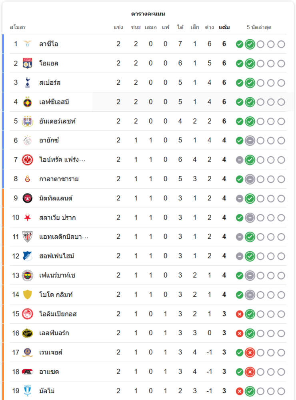Click the 5 นัดล่าสุด column header
This screenshot has width=296, height=400.
[x=259, y=28]
